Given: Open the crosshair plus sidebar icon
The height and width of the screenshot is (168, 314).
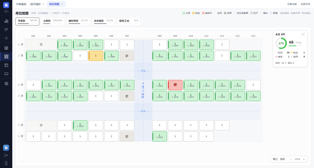Looking at the screenshot, I should click(6, 38).
